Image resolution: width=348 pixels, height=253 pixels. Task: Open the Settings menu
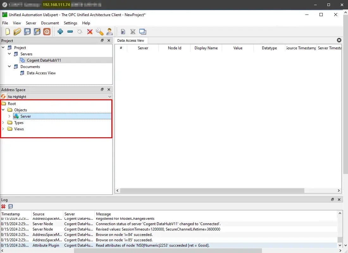pos(70,23)
